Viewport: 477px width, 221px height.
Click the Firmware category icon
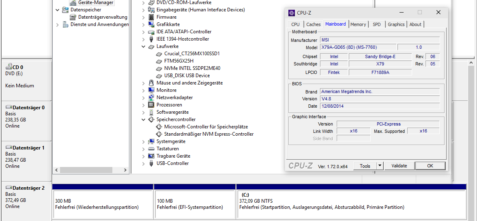coord(151,17)
